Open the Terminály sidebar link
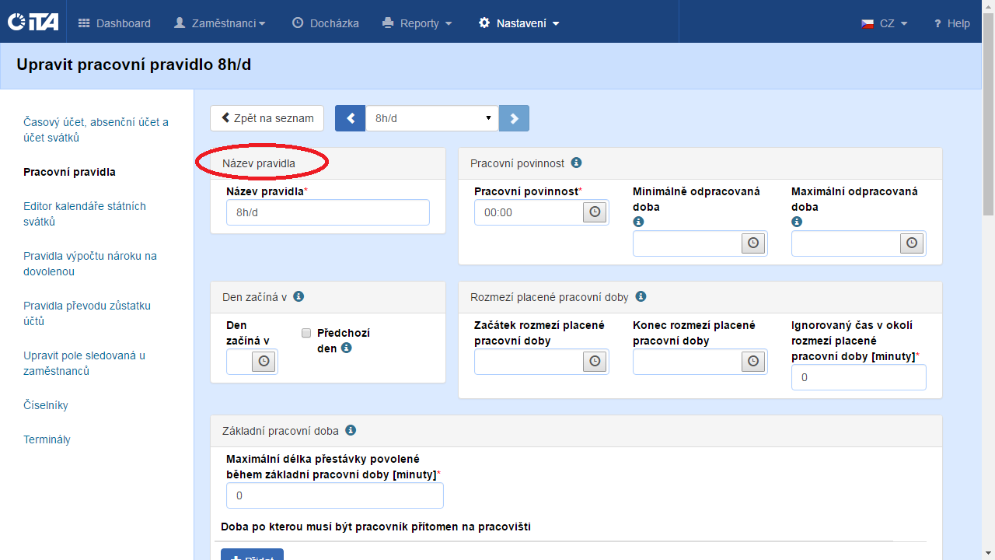Image resolution: width=995 pixels, height=560 pixels. coord(47,439)
